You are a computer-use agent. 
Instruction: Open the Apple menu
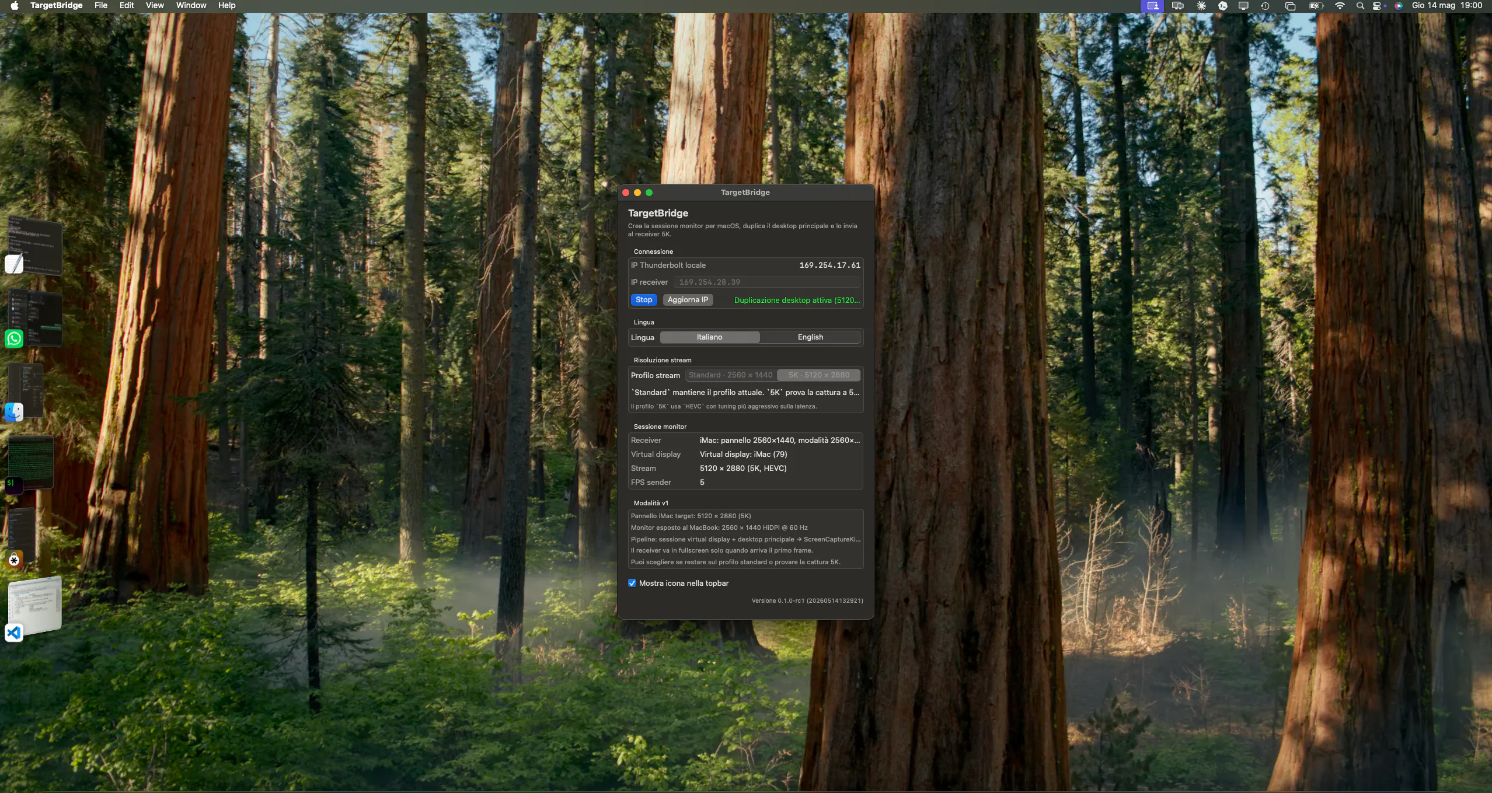click(15, 6)
